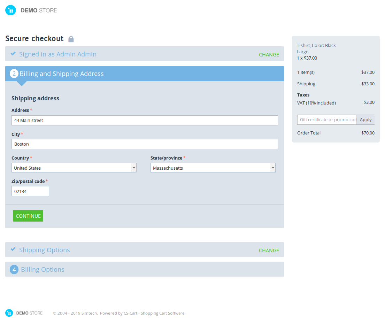Click the Shipping address heading
This screenshot has height=324, width=385.
(x=35, y=98)
